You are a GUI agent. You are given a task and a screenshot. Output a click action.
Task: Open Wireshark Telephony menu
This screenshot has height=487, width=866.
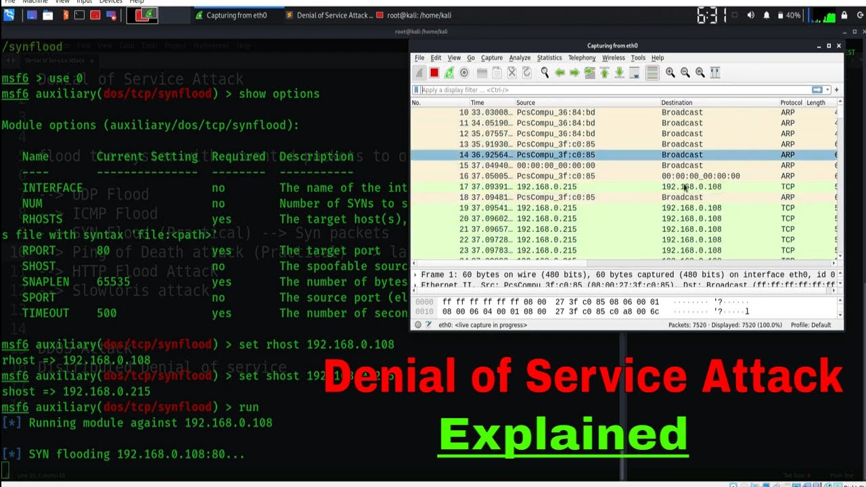tap(582, 58)
